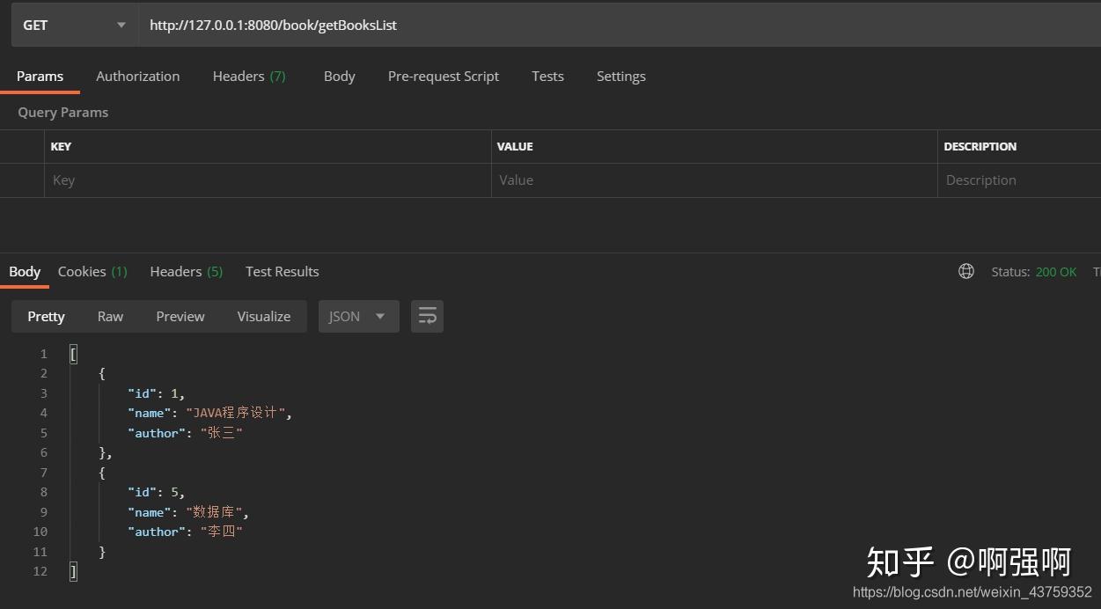This screenshot has width=1101, height=609.
Task: Switch response display to Raw
Action: point(110,316)
